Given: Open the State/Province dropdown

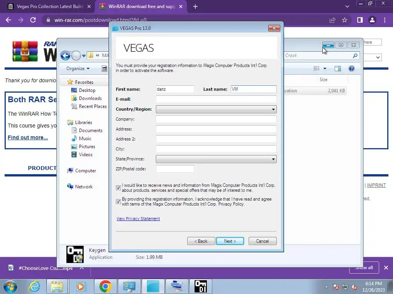Looking at the screenshot, I should pyautogui.click(x=216, y=159).
